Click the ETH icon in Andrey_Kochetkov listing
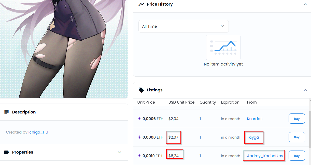311x165 pixels. point(139,156)
